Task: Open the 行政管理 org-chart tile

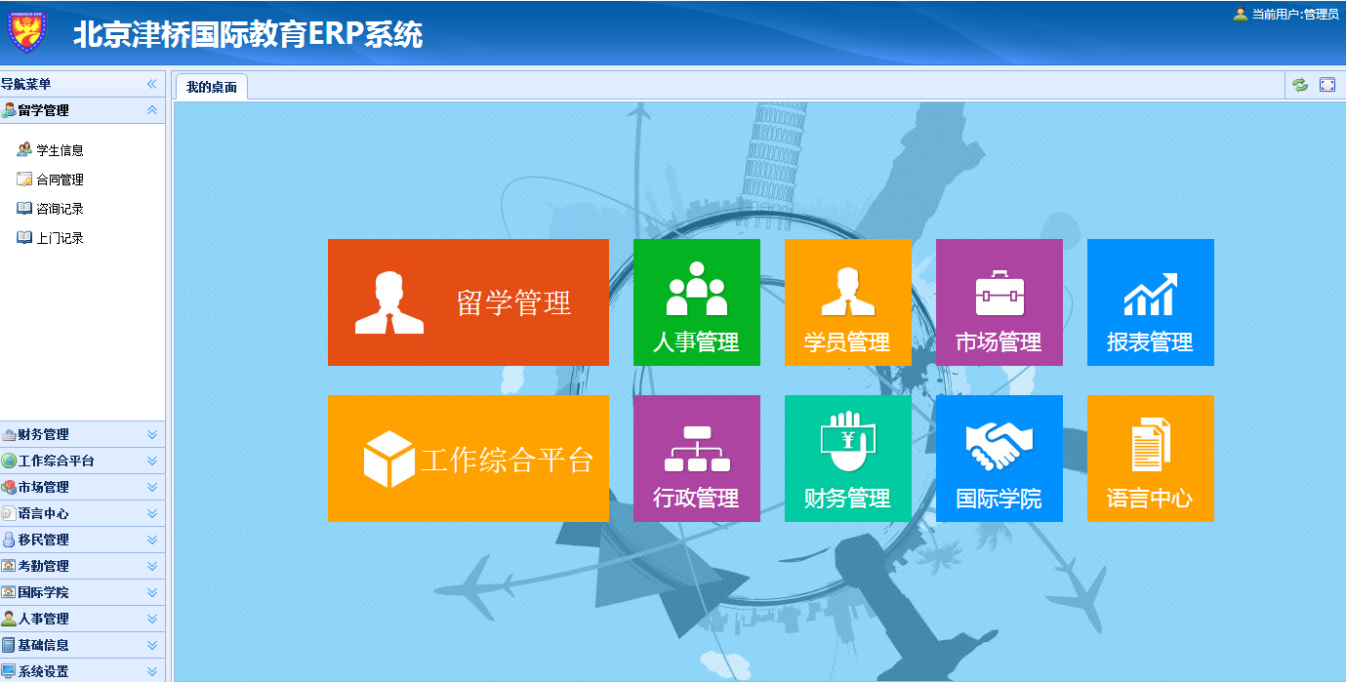Action: (x=696, y=459)
